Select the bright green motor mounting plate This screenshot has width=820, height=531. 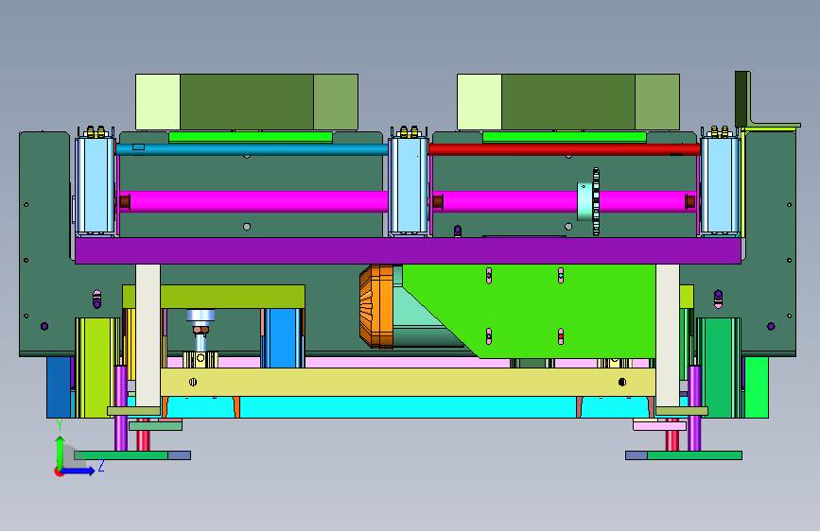click(x=544, y=308)
